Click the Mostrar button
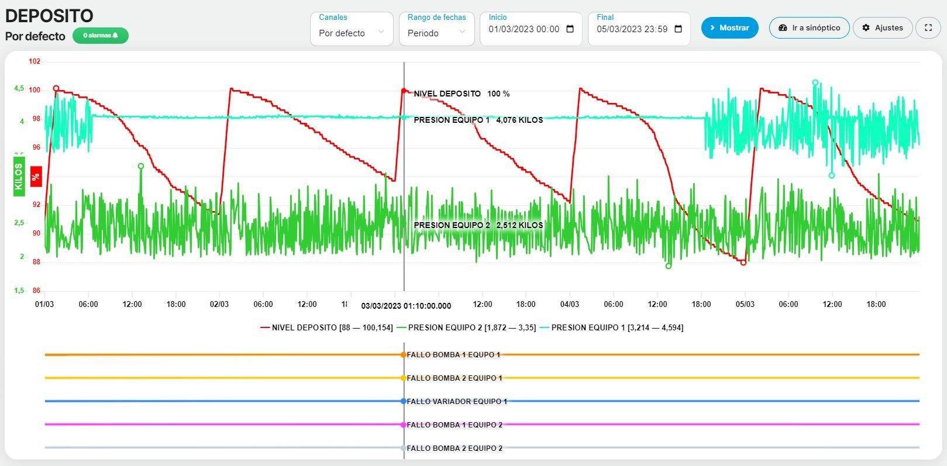The height and width of the screenshot is (466, 947). [729, 27]
